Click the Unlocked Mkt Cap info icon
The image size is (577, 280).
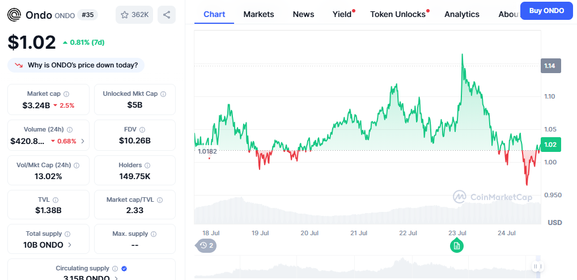(x=163, y=94)
